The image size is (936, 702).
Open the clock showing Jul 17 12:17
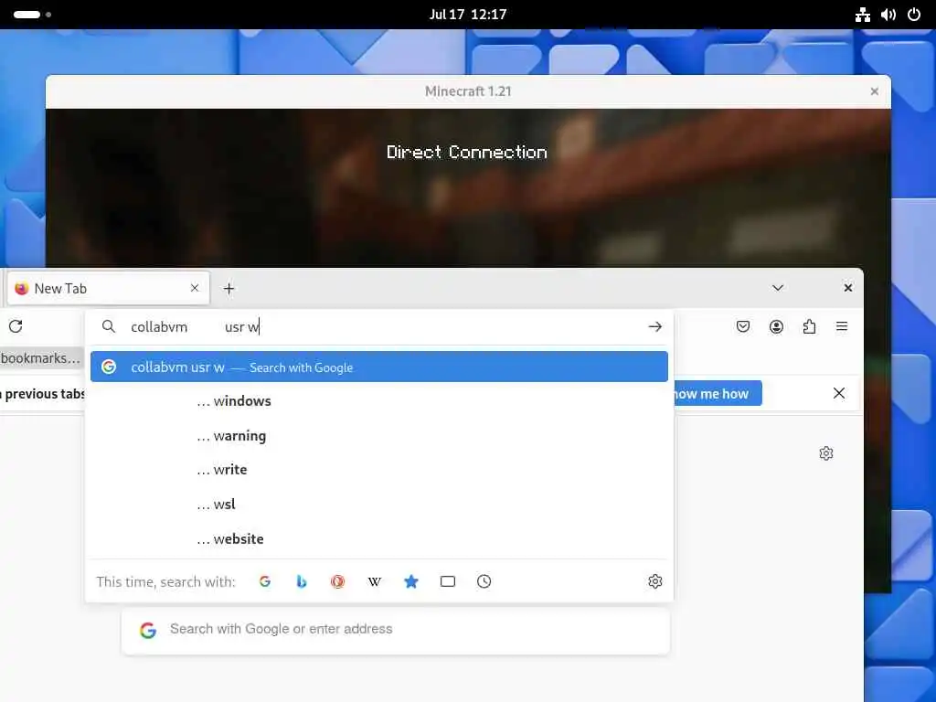pos(468,15)
